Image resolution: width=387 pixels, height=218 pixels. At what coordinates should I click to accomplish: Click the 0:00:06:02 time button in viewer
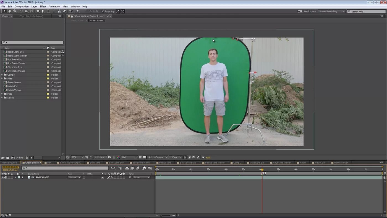[x=100, y=157]
